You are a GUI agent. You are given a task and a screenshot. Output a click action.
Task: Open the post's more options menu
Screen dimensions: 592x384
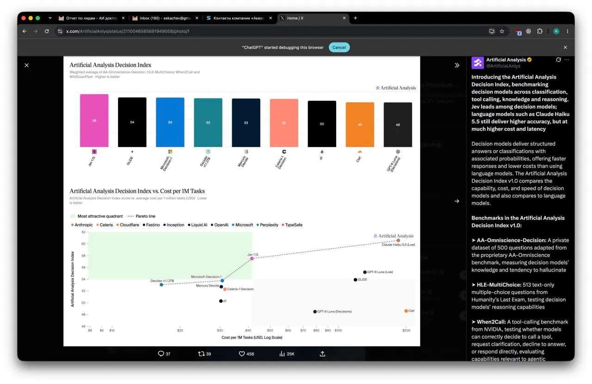coord(567,60)
